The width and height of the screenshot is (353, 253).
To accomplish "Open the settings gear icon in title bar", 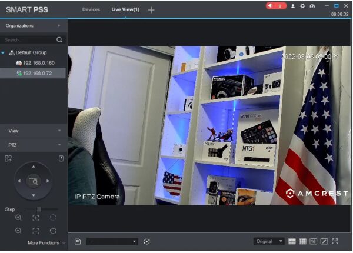I will click(302, 6).
